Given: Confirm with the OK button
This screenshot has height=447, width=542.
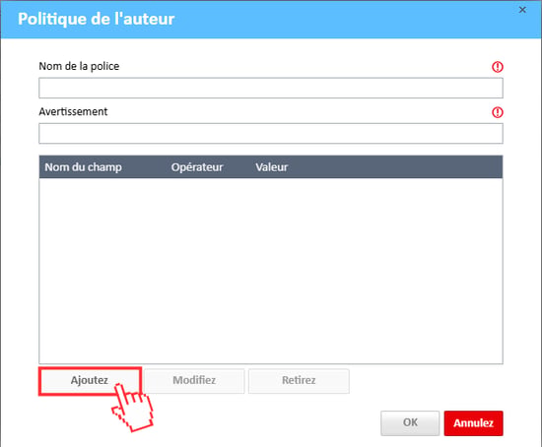Looking at the screenshot, I should coord(410,422).
